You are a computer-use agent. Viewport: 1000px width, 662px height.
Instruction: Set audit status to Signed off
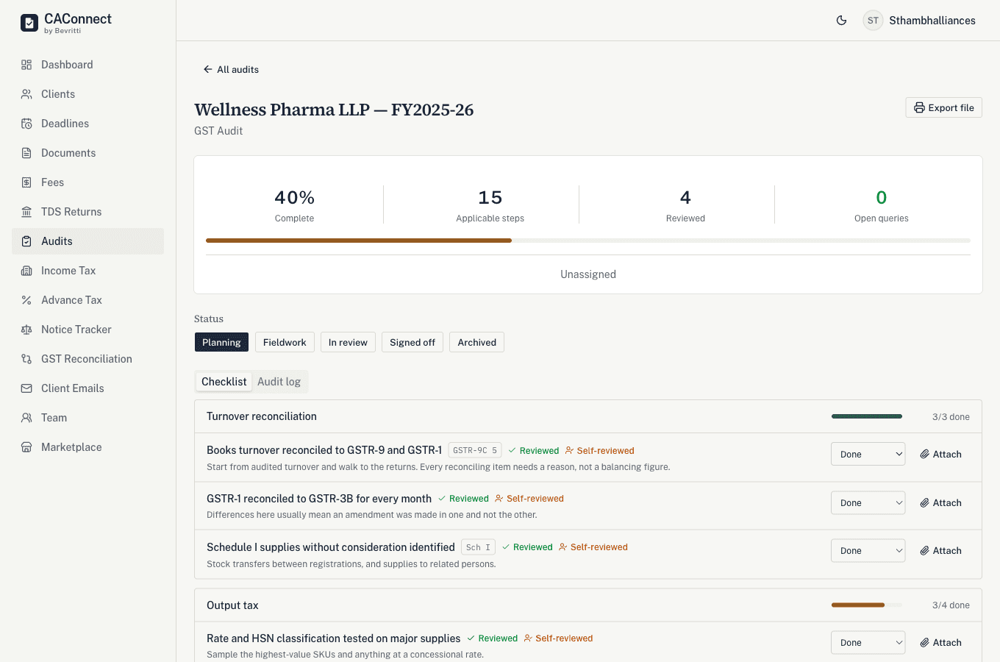click(413, 342)
